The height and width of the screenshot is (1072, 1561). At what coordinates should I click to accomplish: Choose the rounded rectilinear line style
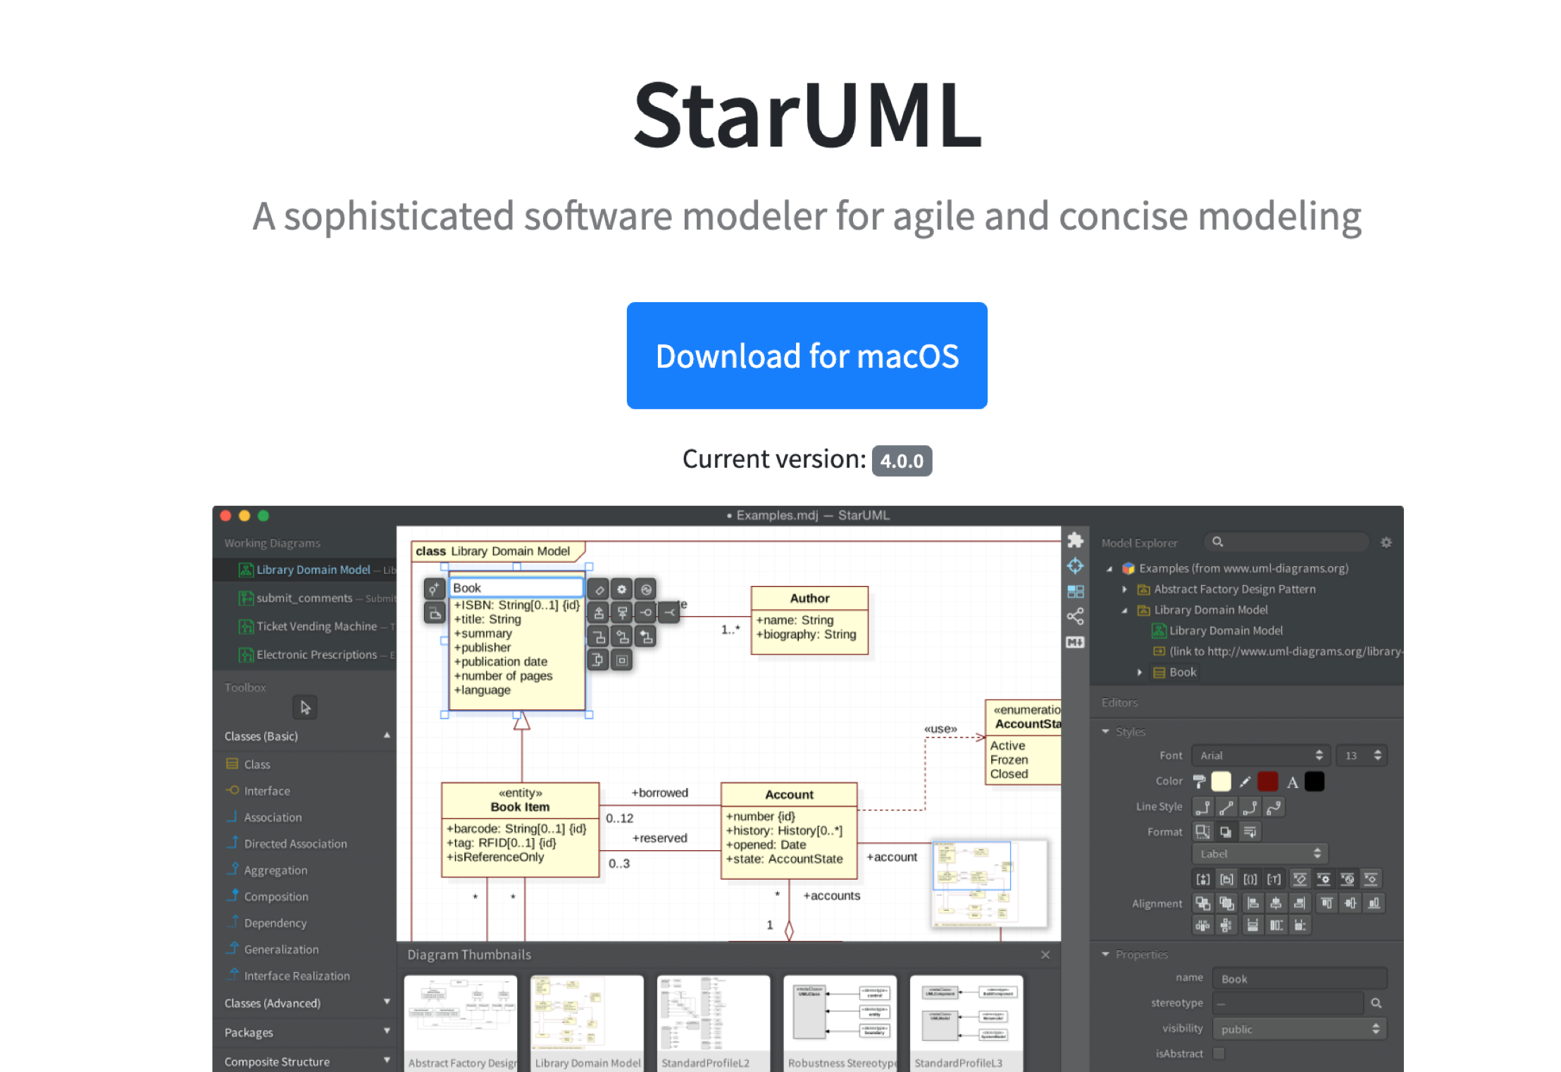click(x=1250, y=807)
